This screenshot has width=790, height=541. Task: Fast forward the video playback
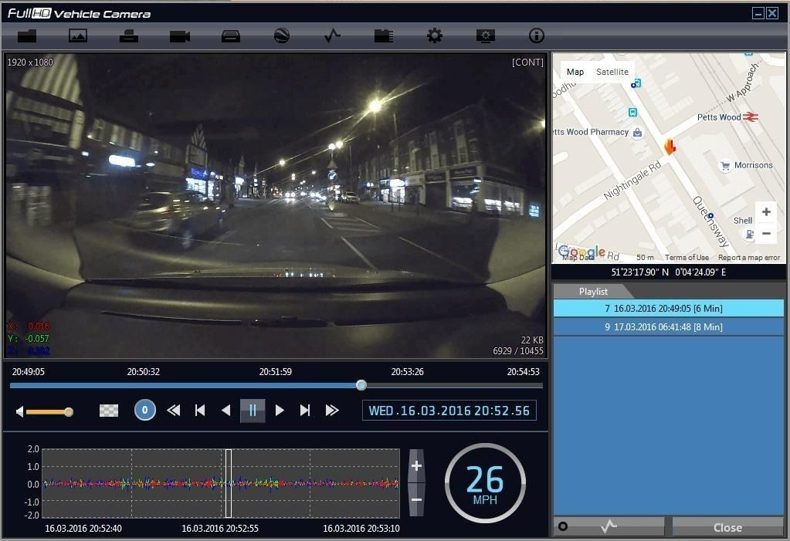332,411
